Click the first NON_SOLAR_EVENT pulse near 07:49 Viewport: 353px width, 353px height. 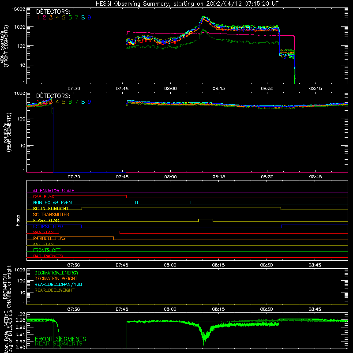pos(136,203)
